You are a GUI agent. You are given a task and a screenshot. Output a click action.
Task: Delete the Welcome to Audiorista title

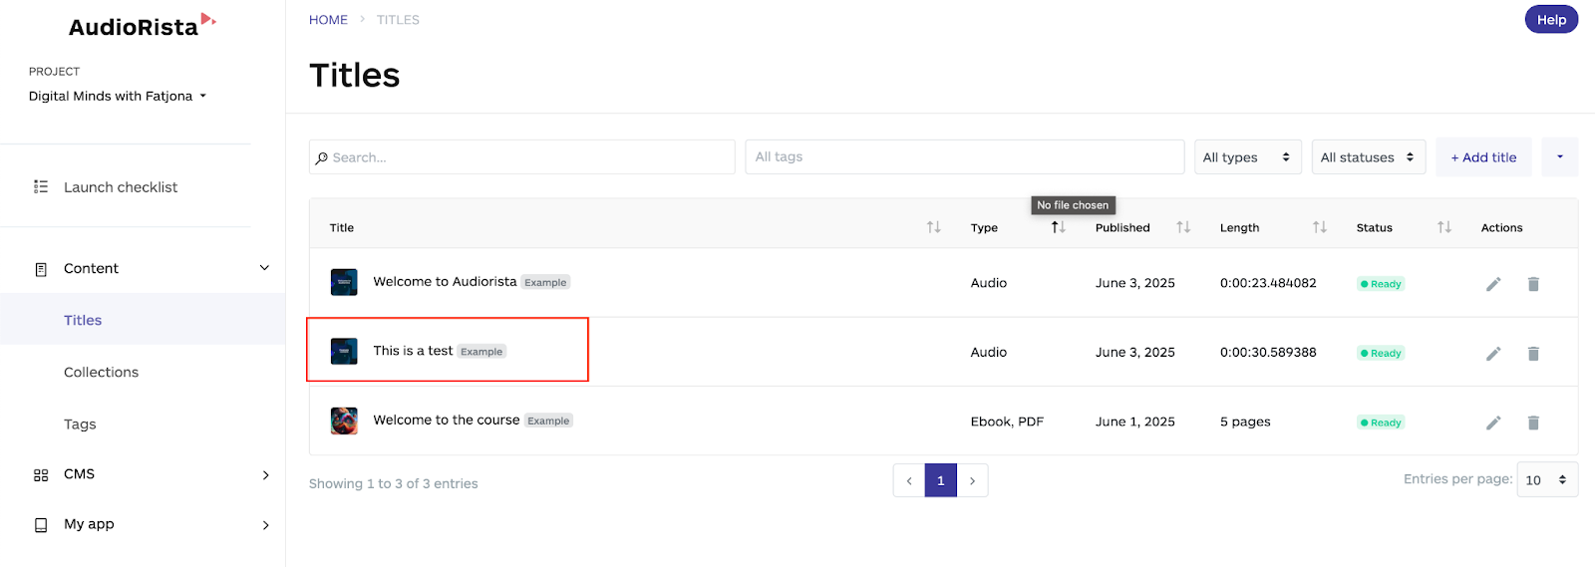1533,284
